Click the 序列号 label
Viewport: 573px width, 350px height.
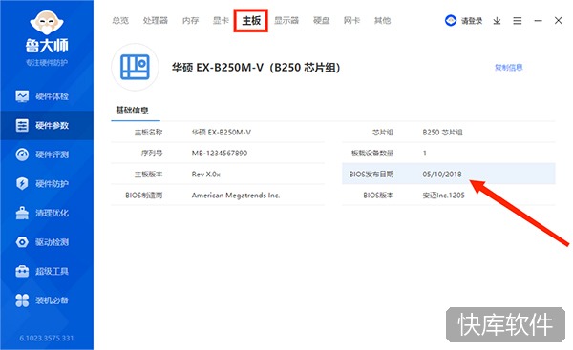pyautogui.click(x=152, y=154)
